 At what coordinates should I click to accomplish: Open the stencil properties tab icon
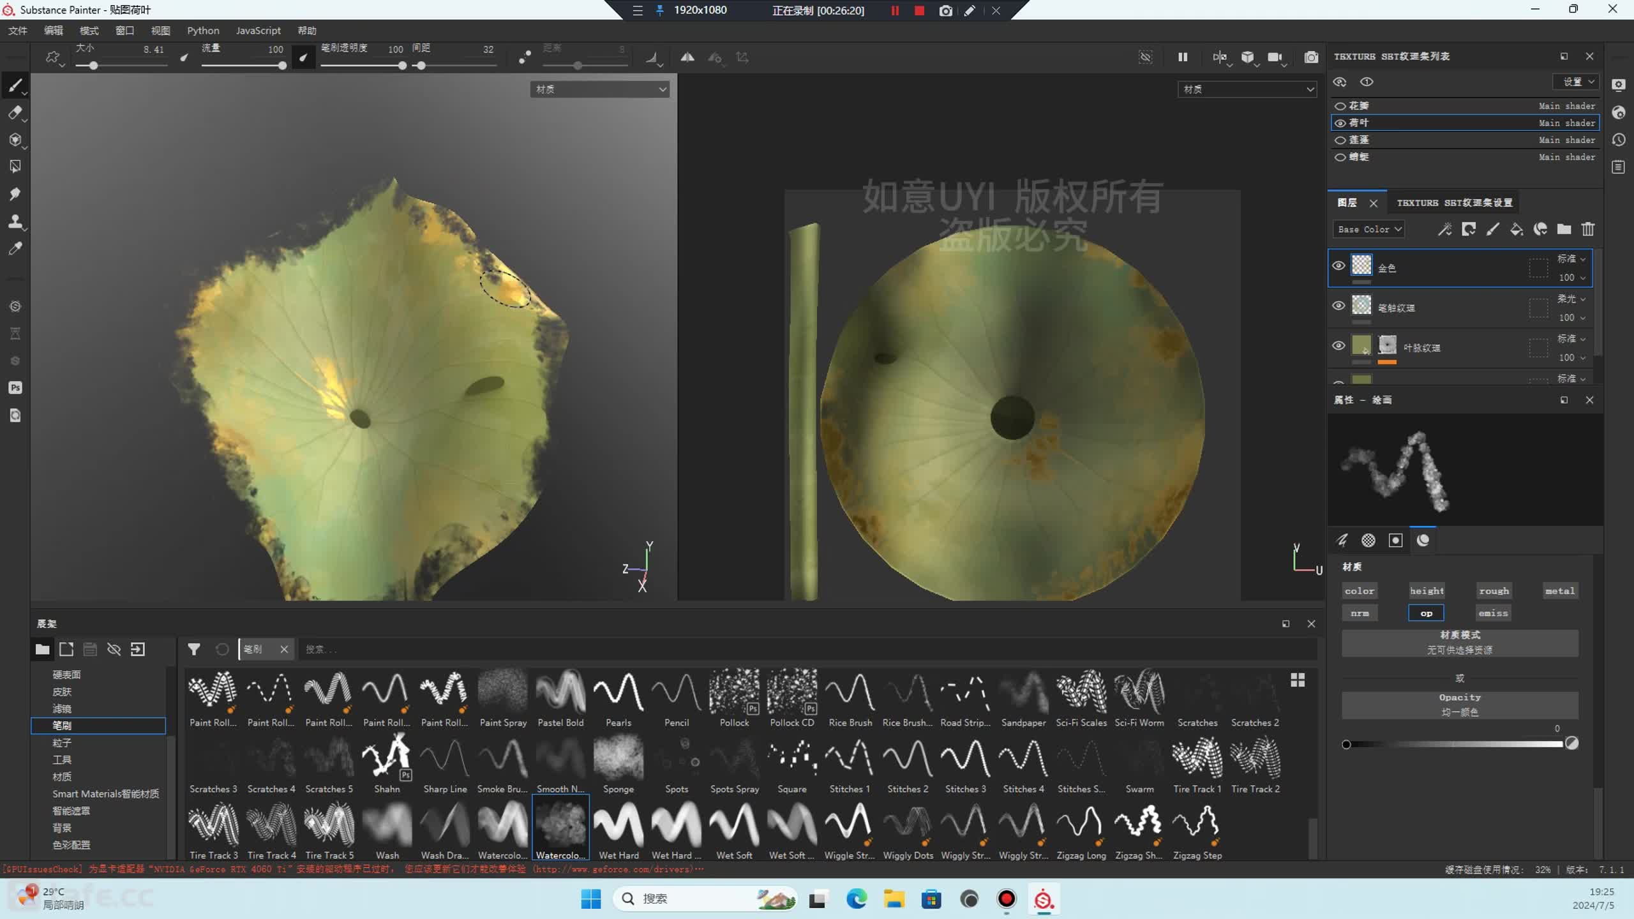[1396, 541]
